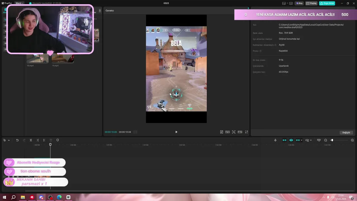Open Windows taskbar search
Screen dimensions: 357x201
pos(13,197)
